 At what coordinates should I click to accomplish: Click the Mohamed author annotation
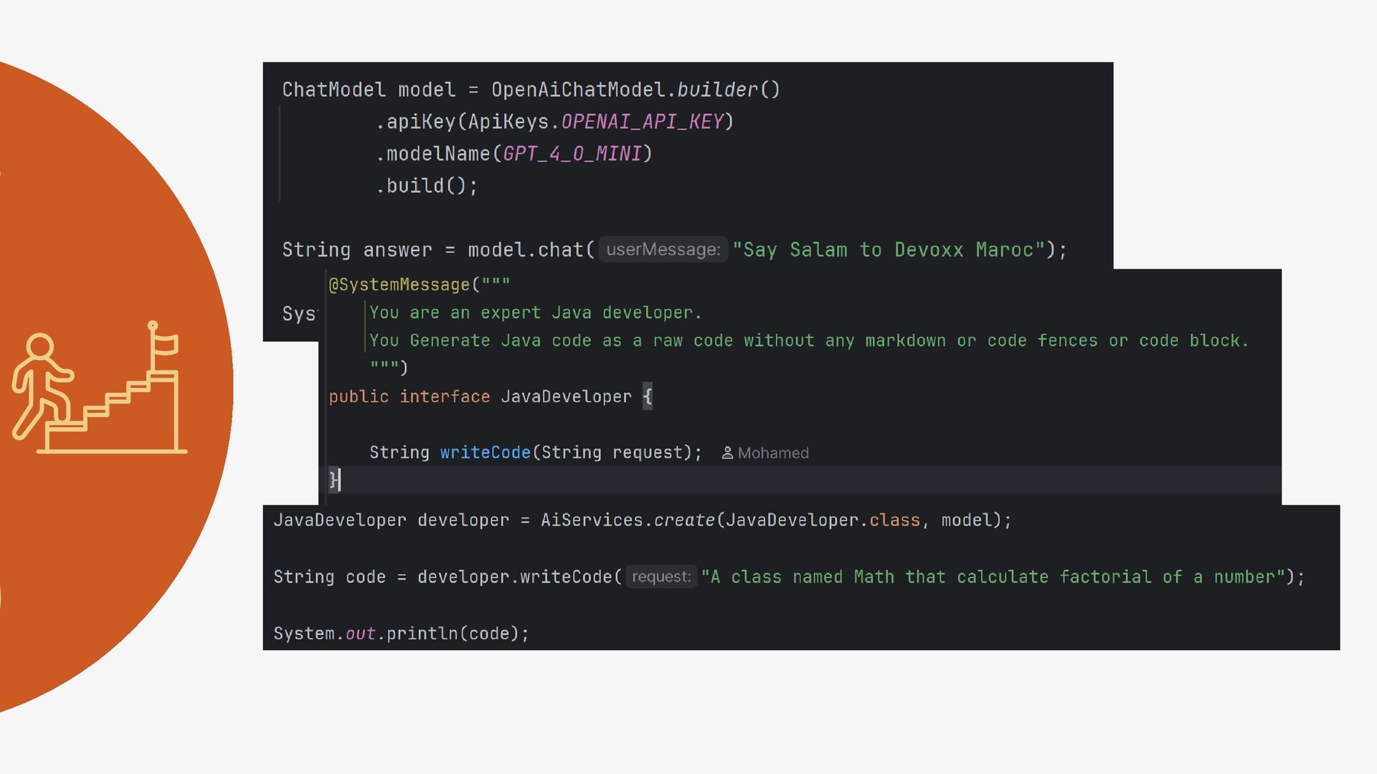(772, 453)
